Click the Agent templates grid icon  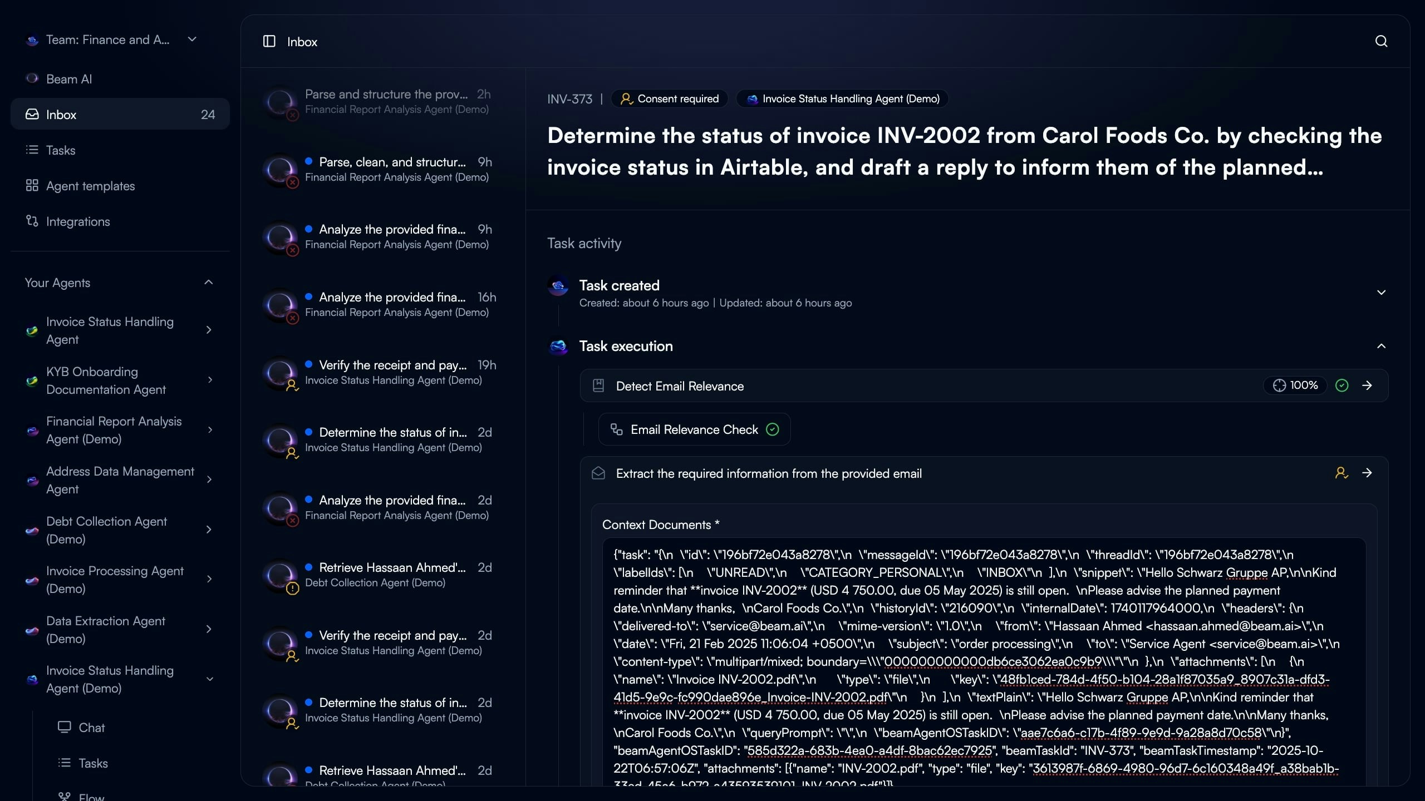[x=32, y=186]
